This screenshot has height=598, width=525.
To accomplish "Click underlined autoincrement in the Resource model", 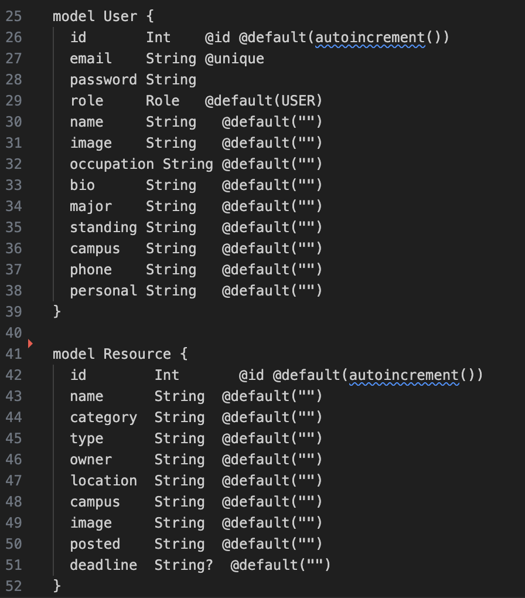I will [404, 375].
